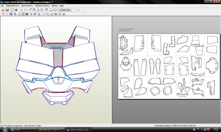Click the clipboard icon in second toolbar
Screen dimensions: 221x132
[x=60, y=14]
